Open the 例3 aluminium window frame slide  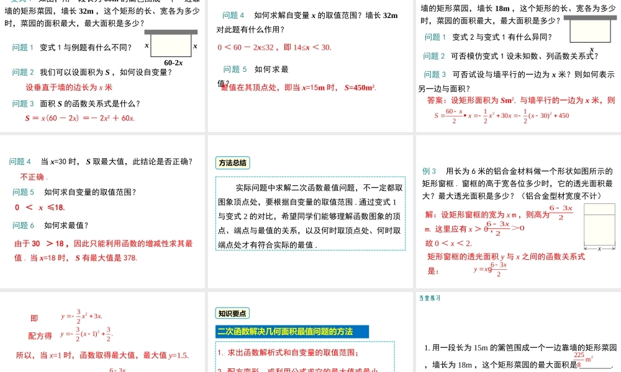pos(519,211)
